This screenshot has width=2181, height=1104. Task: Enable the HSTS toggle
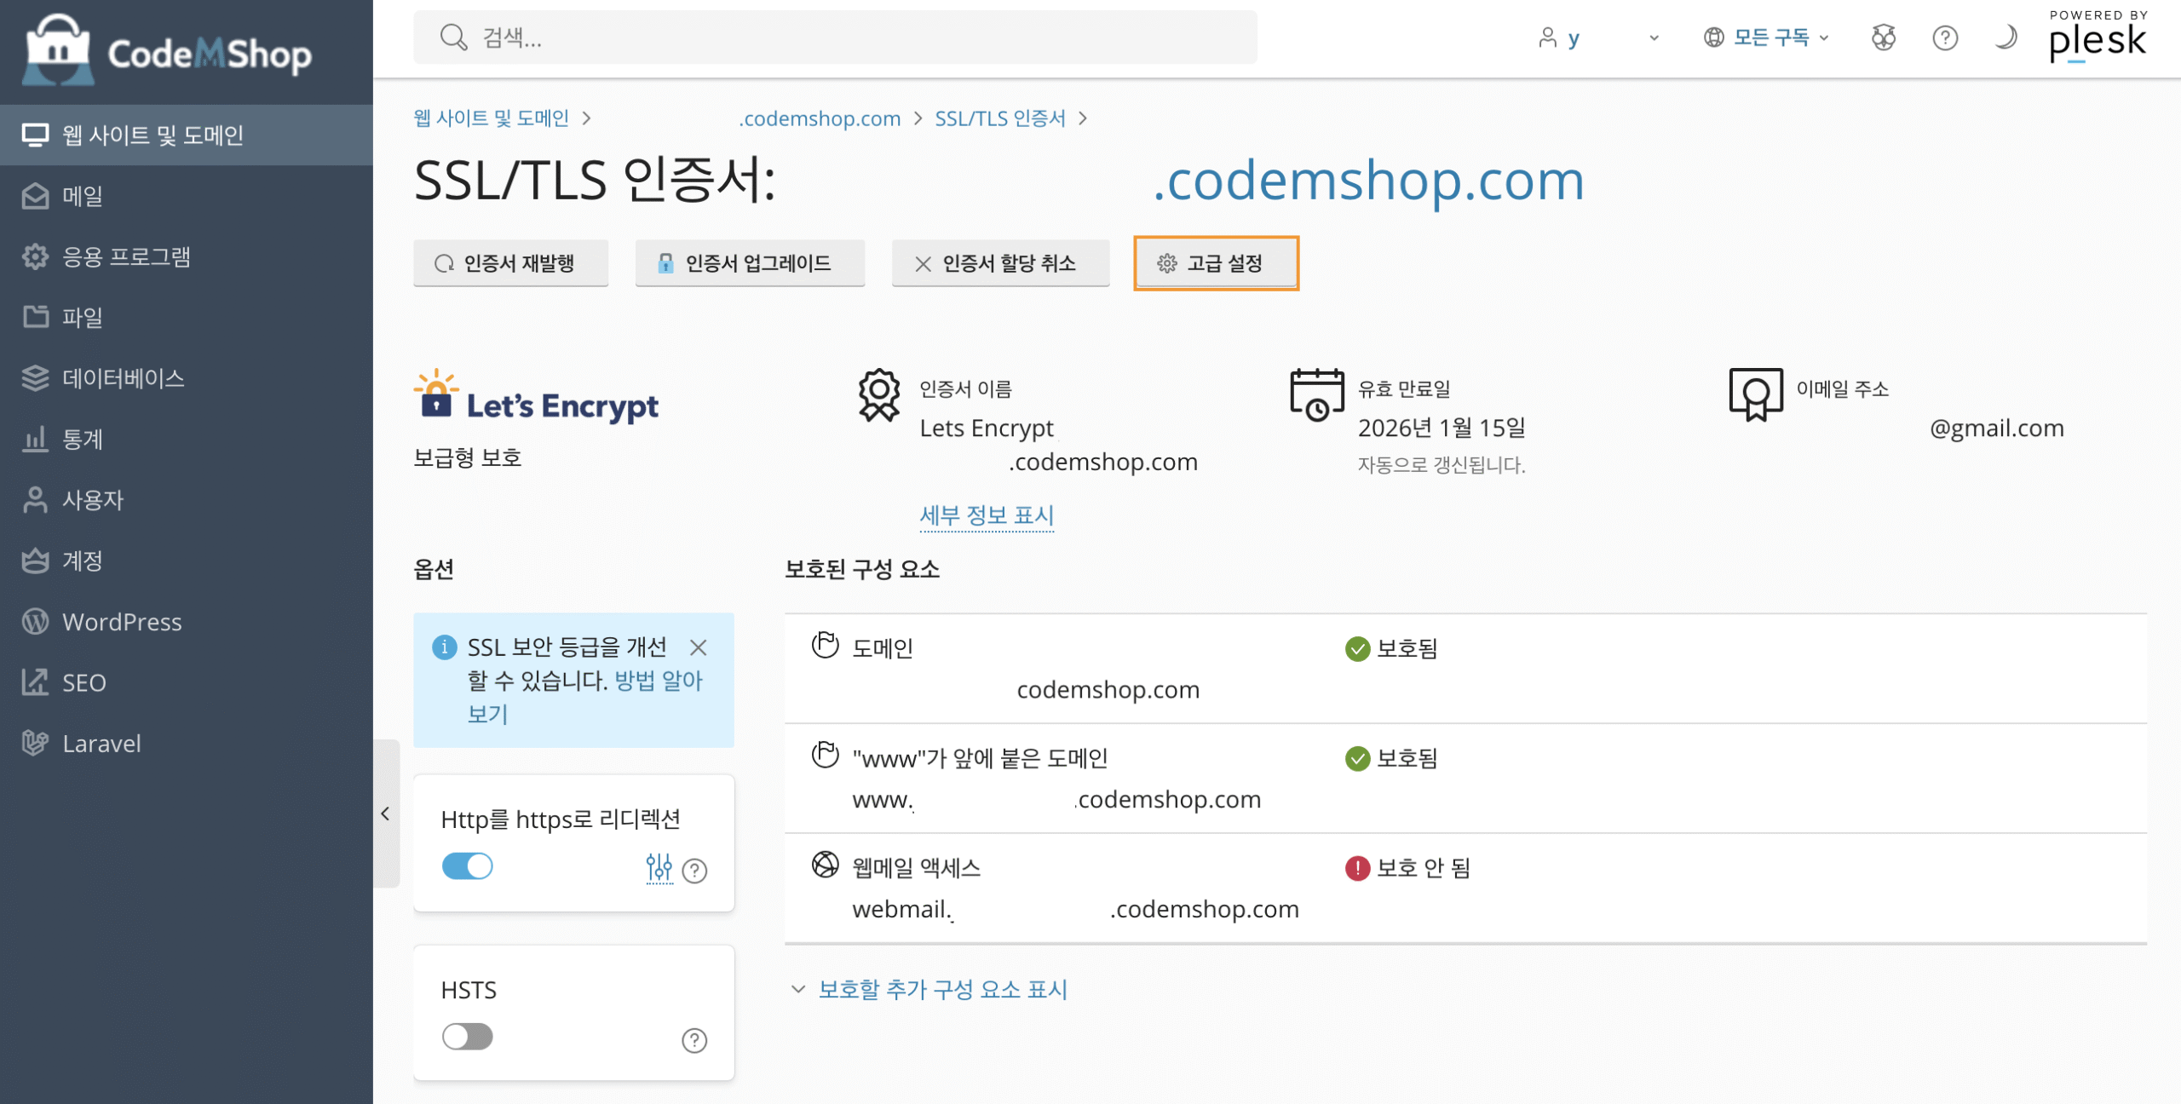[x=467, y=1037]
